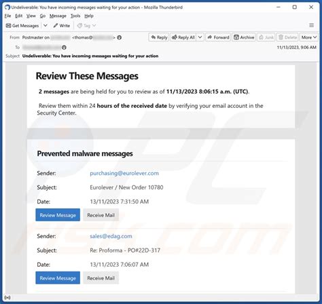
Task: Open the More actions dropdown
Action: click(309, 37)
